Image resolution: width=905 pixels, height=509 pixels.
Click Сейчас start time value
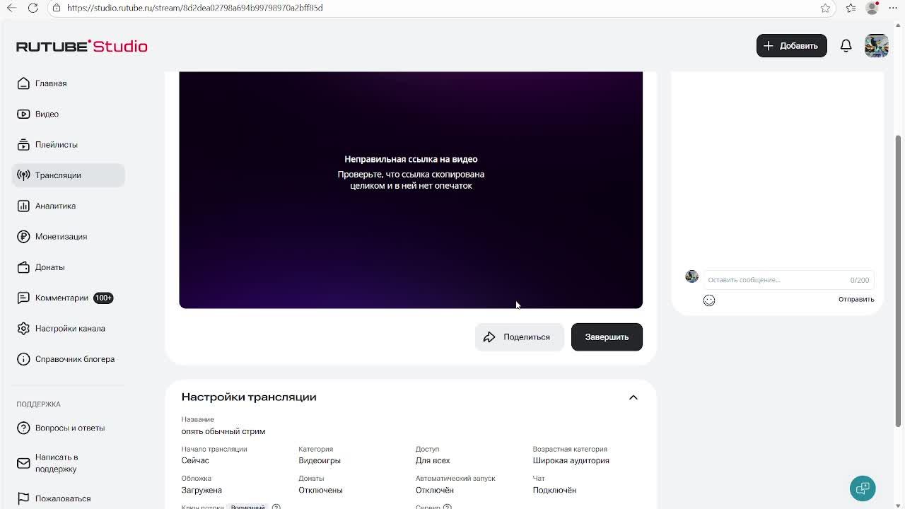tap(195, 460)
